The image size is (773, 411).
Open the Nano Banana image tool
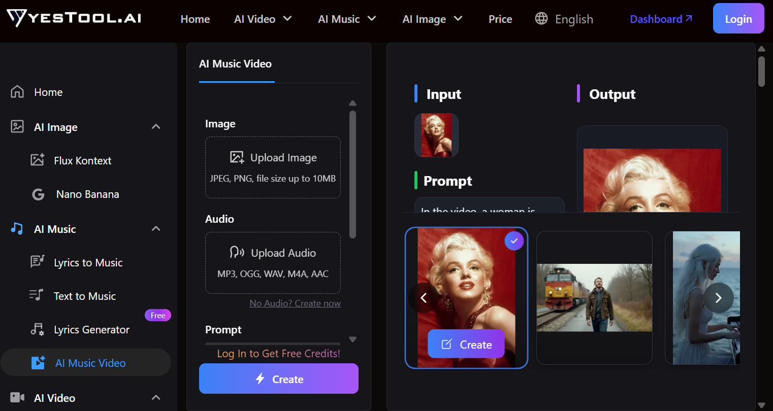[86, 194]
